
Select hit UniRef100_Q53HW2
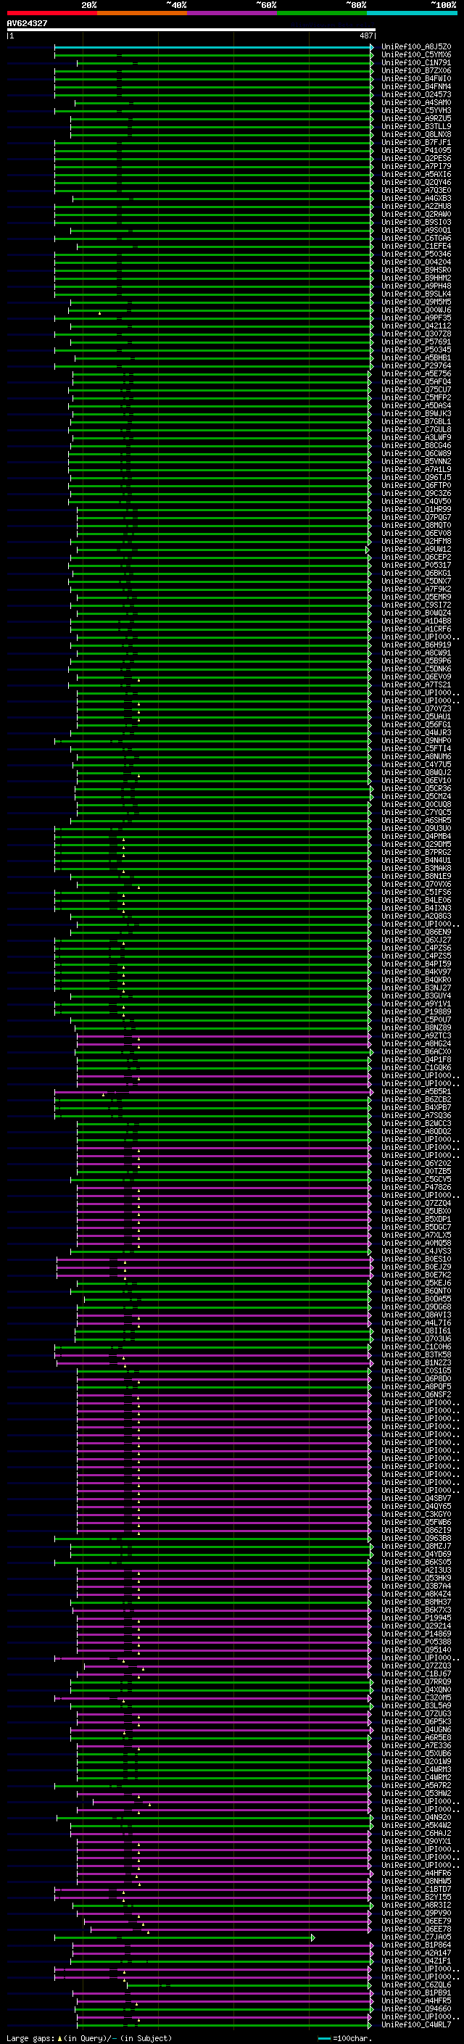416,1794
